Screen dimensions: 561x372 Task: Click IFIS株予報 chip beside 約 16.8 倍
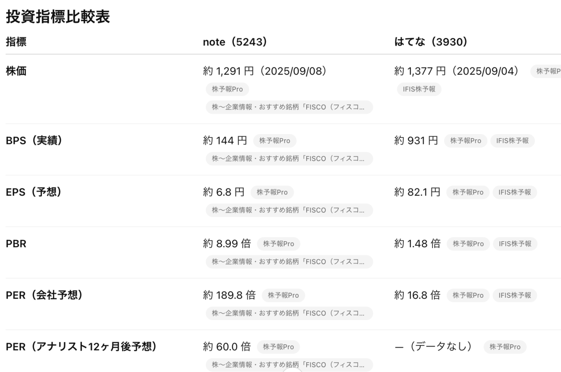[x=515, y=295]
